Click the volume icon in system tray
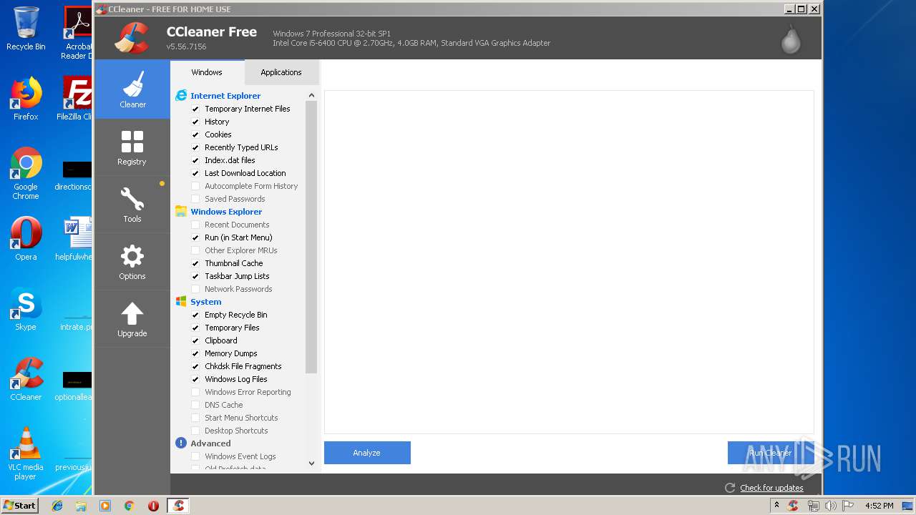Screen dimensions: 916x515 (x=831, y=506)
